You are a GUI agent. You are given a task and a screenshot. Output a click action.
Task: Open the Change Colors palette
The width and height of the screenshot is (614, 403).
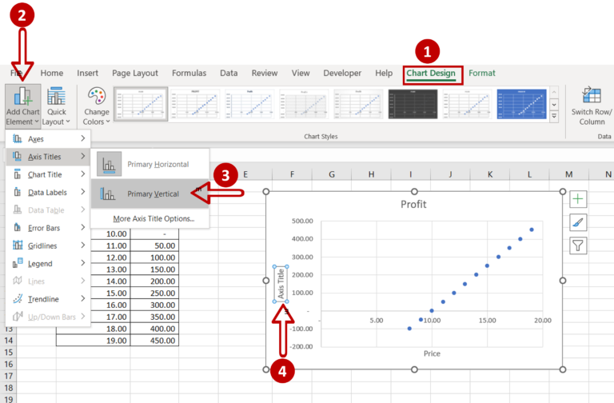coord(96,106)
